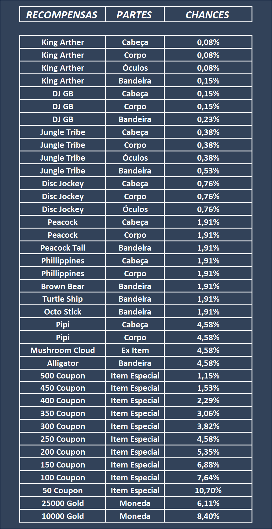The height and width of the screenshot is (529, 272).
Task: Click the 300 Coupon cell
Action: [63, 426]
